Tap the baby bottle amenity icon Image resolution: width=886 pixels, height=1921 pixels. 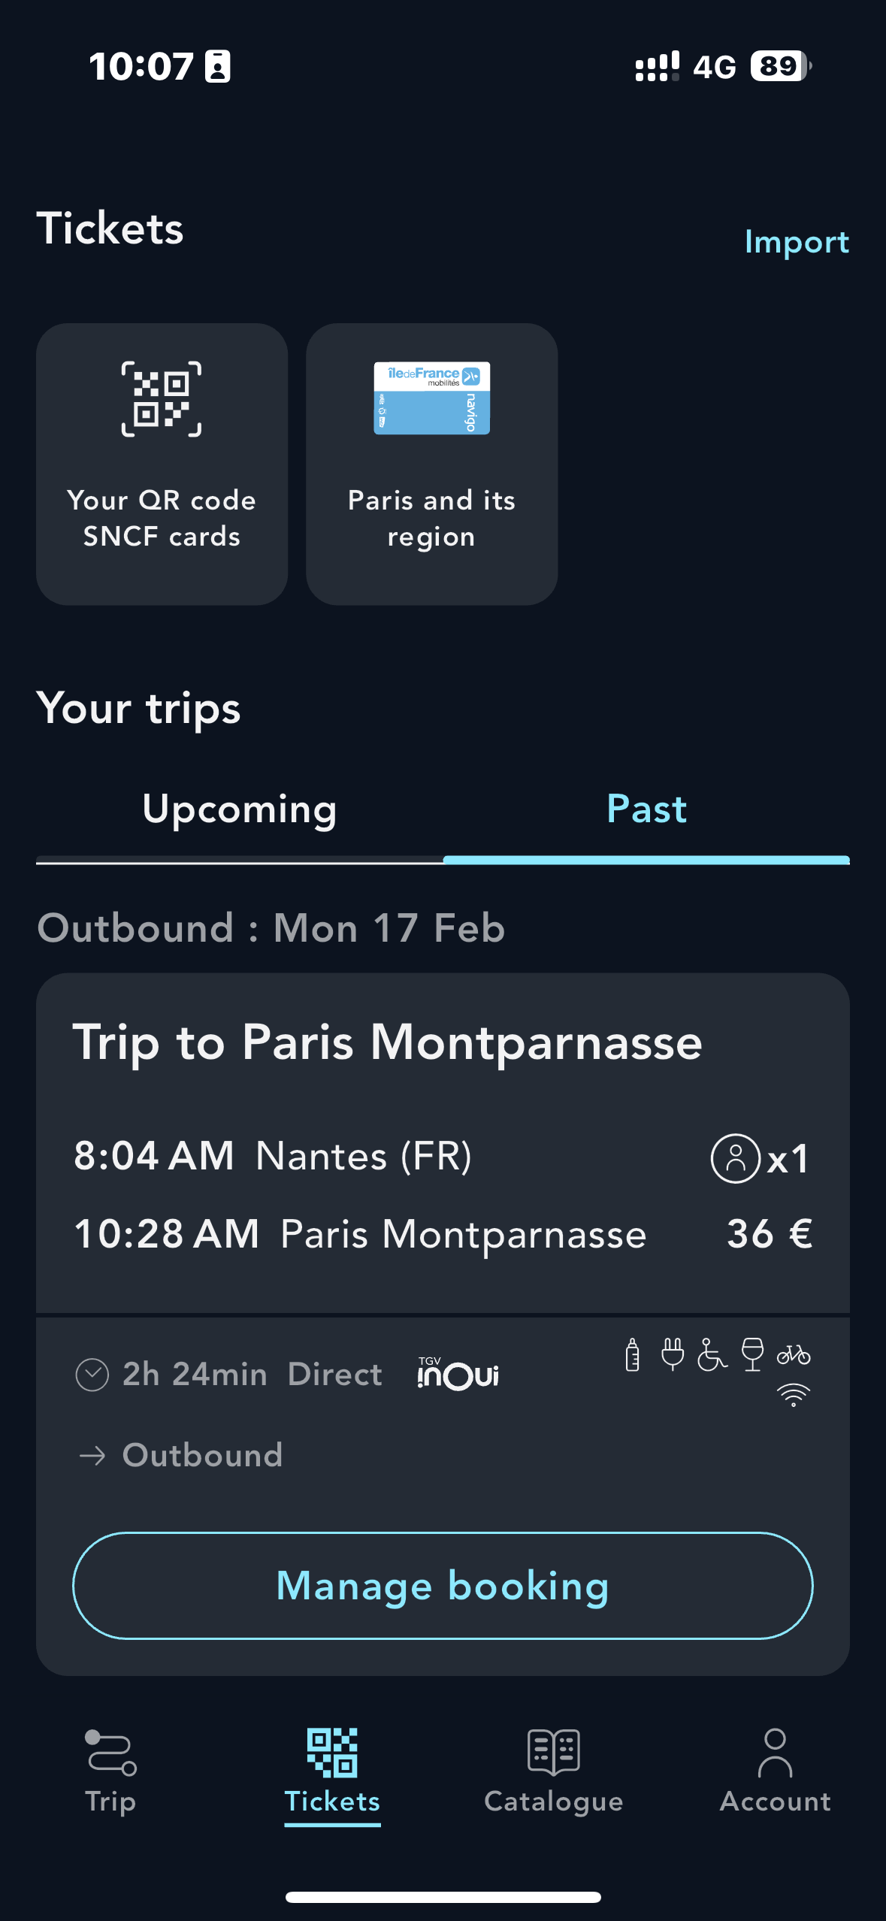coord(633,1354)
